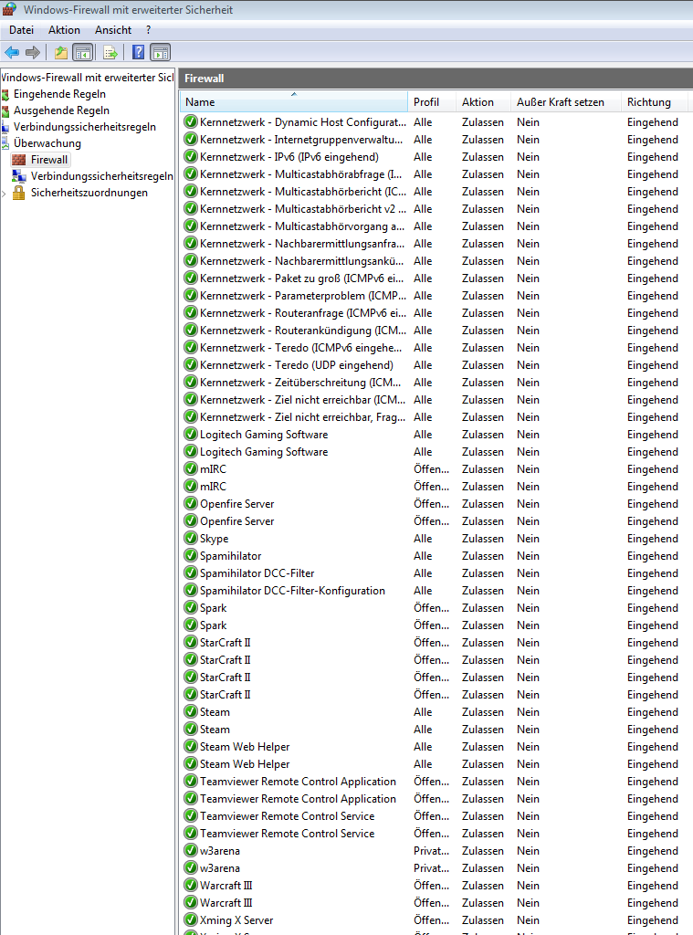Sort by Außer Kraft setzen column
693x935 pixels.
coord(566,102)
